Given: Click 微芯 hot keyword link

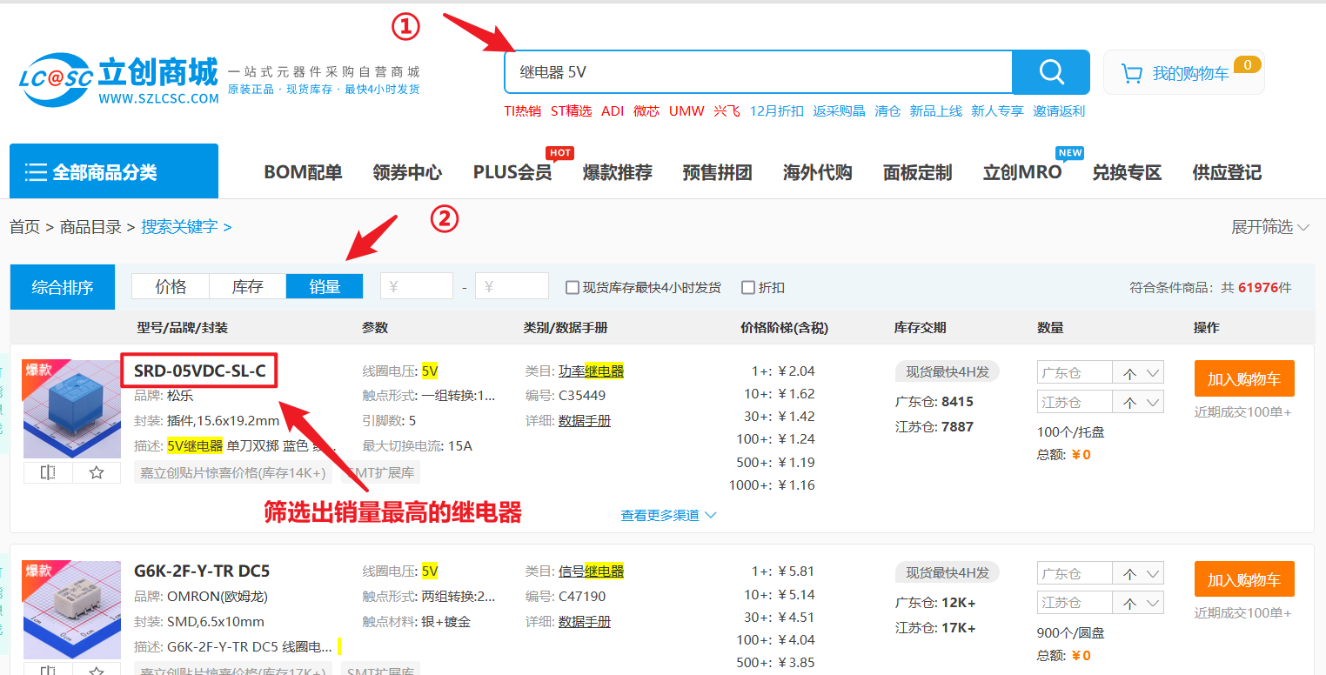Looking at the screenshot, I should 646,111.
